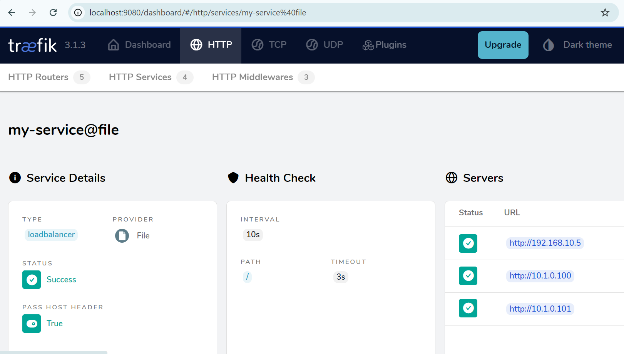Click the HTTP Middlewares count badge 3
This screenshot has width=624, height=354.
[x=306, y=77]
